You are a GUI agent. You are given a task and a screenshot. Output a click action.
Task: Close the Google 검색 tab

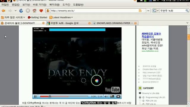click(89, 23)
